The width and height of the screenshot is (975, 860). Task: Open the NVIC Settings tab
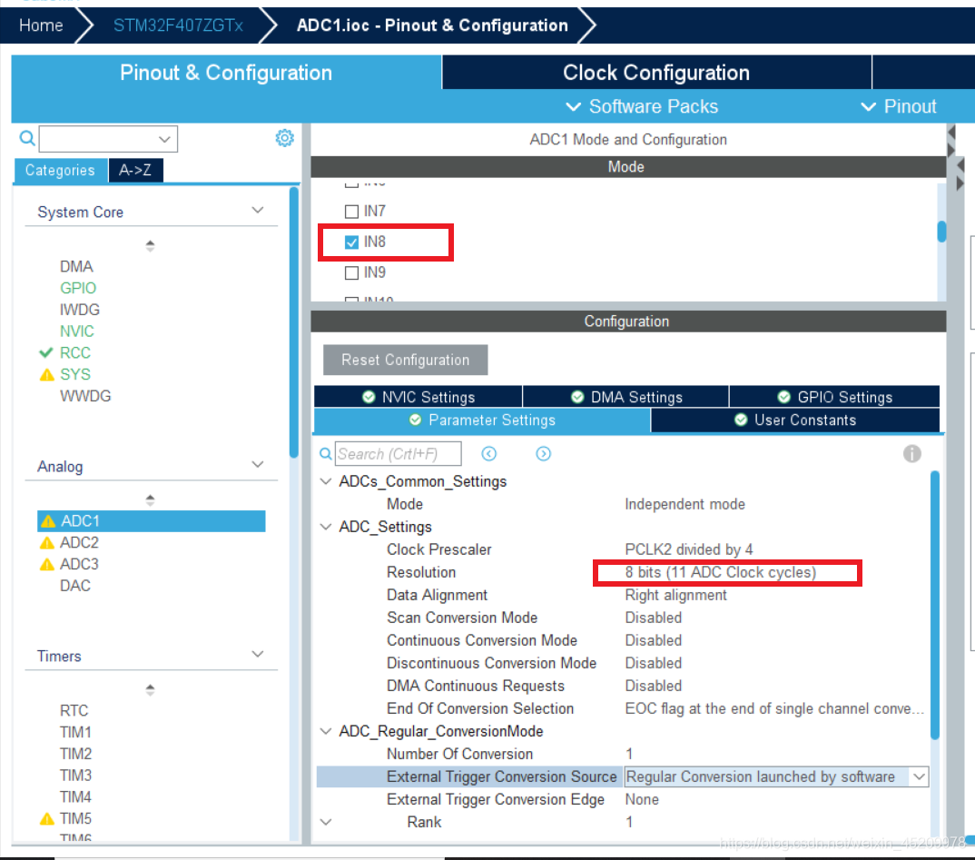point(419,397)
